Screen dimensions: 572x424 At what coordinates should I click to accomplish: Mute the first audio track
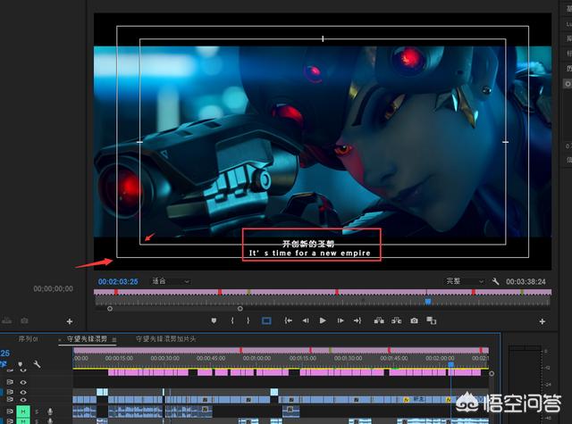[23, 412]
